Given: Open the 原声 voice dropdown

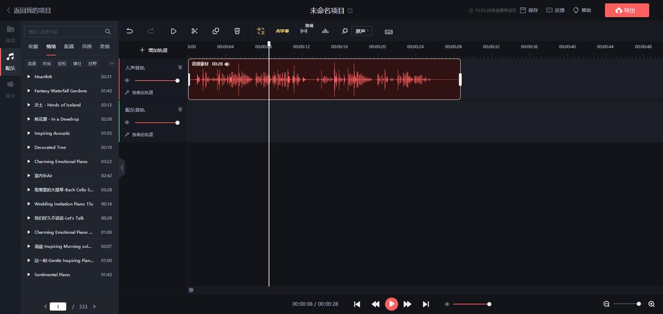Looking at the screenshot, I should tap(361, 31).
